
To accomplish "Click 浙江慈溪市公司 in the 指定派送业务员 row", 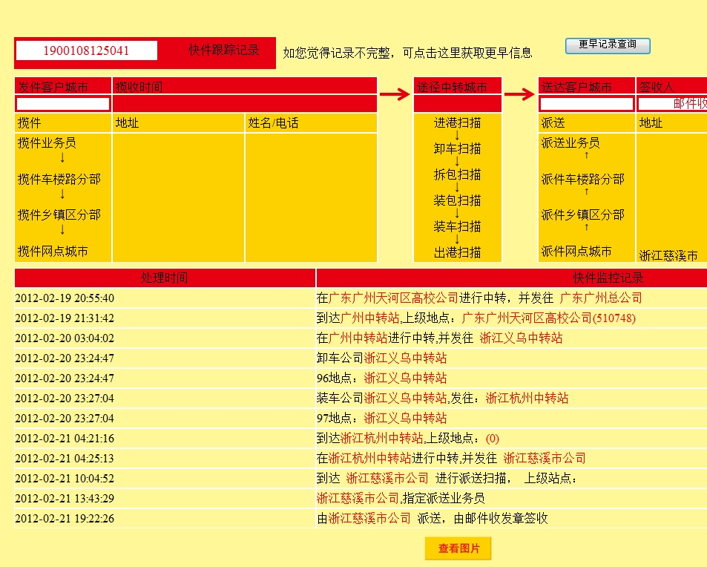I will coord(358,498).
